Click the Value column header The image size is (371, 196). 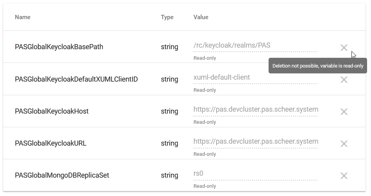201,17
